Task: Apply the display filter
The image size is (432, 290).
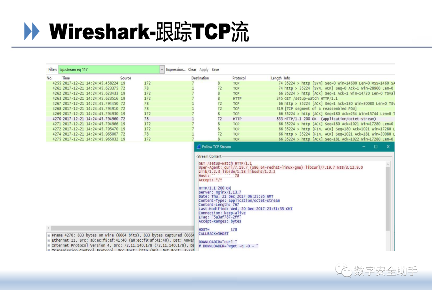Action: (x=204, y=69)
